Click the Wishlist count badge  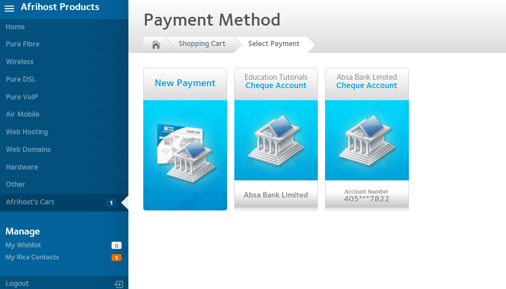116,246
